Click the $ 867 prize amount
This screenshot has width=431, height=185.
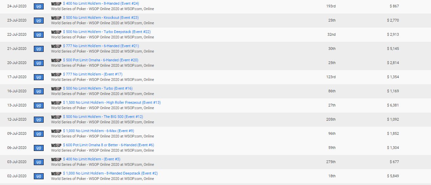click(394, 6)
